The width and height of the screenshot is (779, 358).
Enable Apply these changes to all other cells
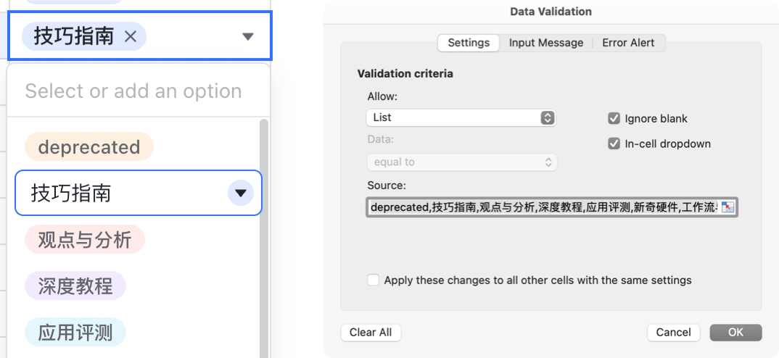click(374, 280)
